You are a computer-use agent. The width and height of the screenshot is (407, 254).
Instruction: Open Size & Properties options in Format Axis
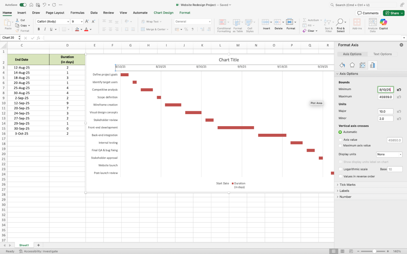coord(362,65)
